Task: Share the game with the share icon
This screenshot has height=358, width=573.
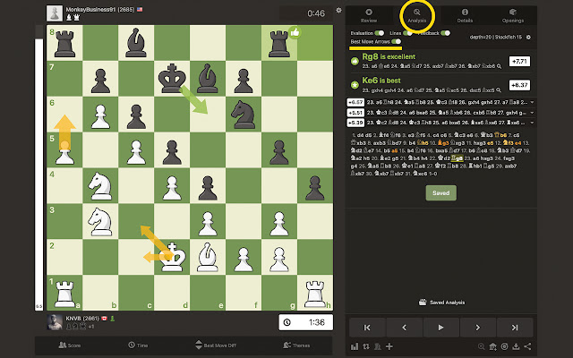Action: pyautogui.click(x=527, y=346)
